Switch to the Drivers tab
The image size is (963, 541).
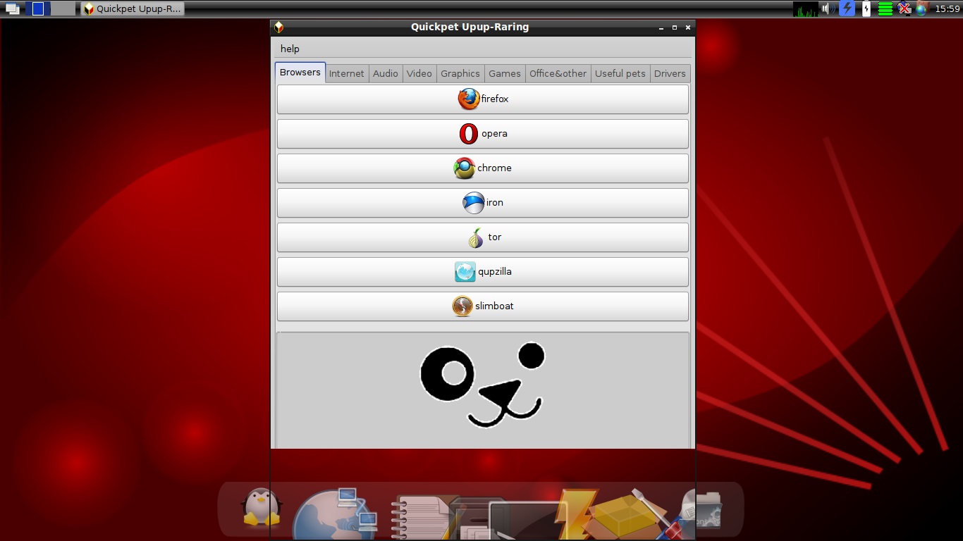(670, 73)
